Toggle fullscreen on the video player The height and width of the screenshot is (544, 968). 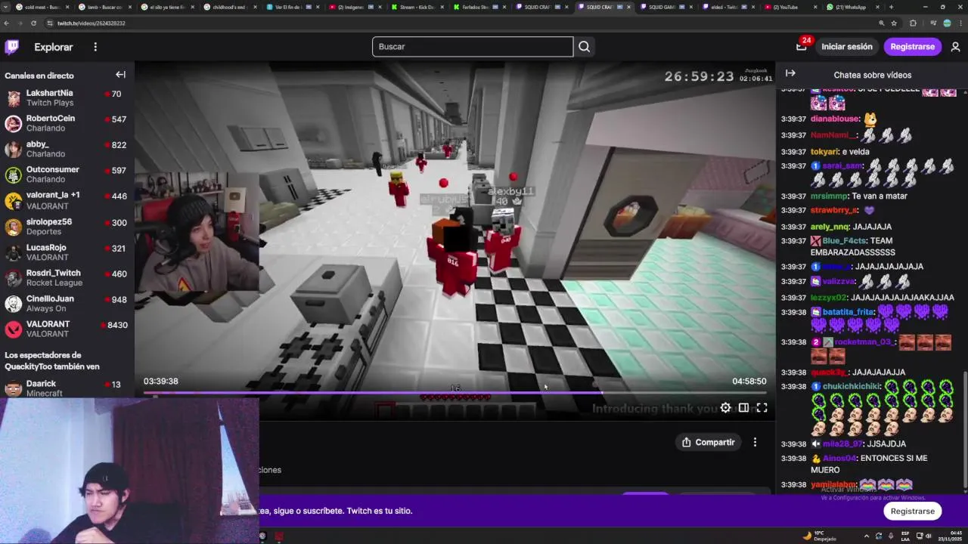tap(762, 408)
